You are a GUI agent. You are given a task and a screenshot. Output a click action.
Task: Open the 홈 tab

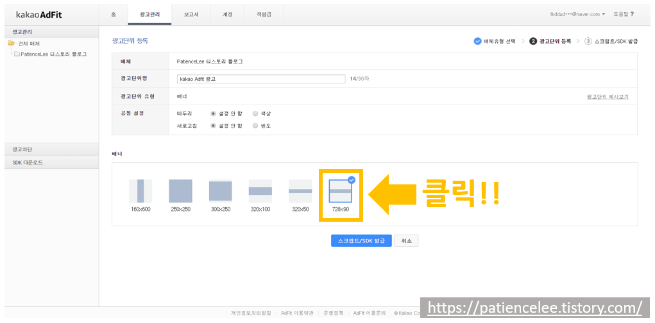113,15
